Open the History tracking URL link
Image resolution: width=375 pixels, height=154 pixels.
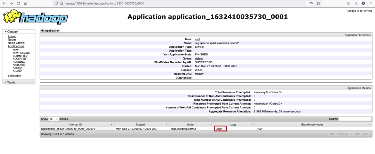[x=199, y=74]
